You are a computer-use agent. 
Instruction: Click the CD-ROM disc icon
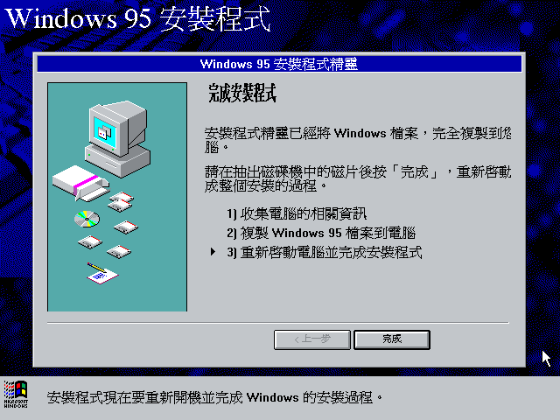(87, 219)
